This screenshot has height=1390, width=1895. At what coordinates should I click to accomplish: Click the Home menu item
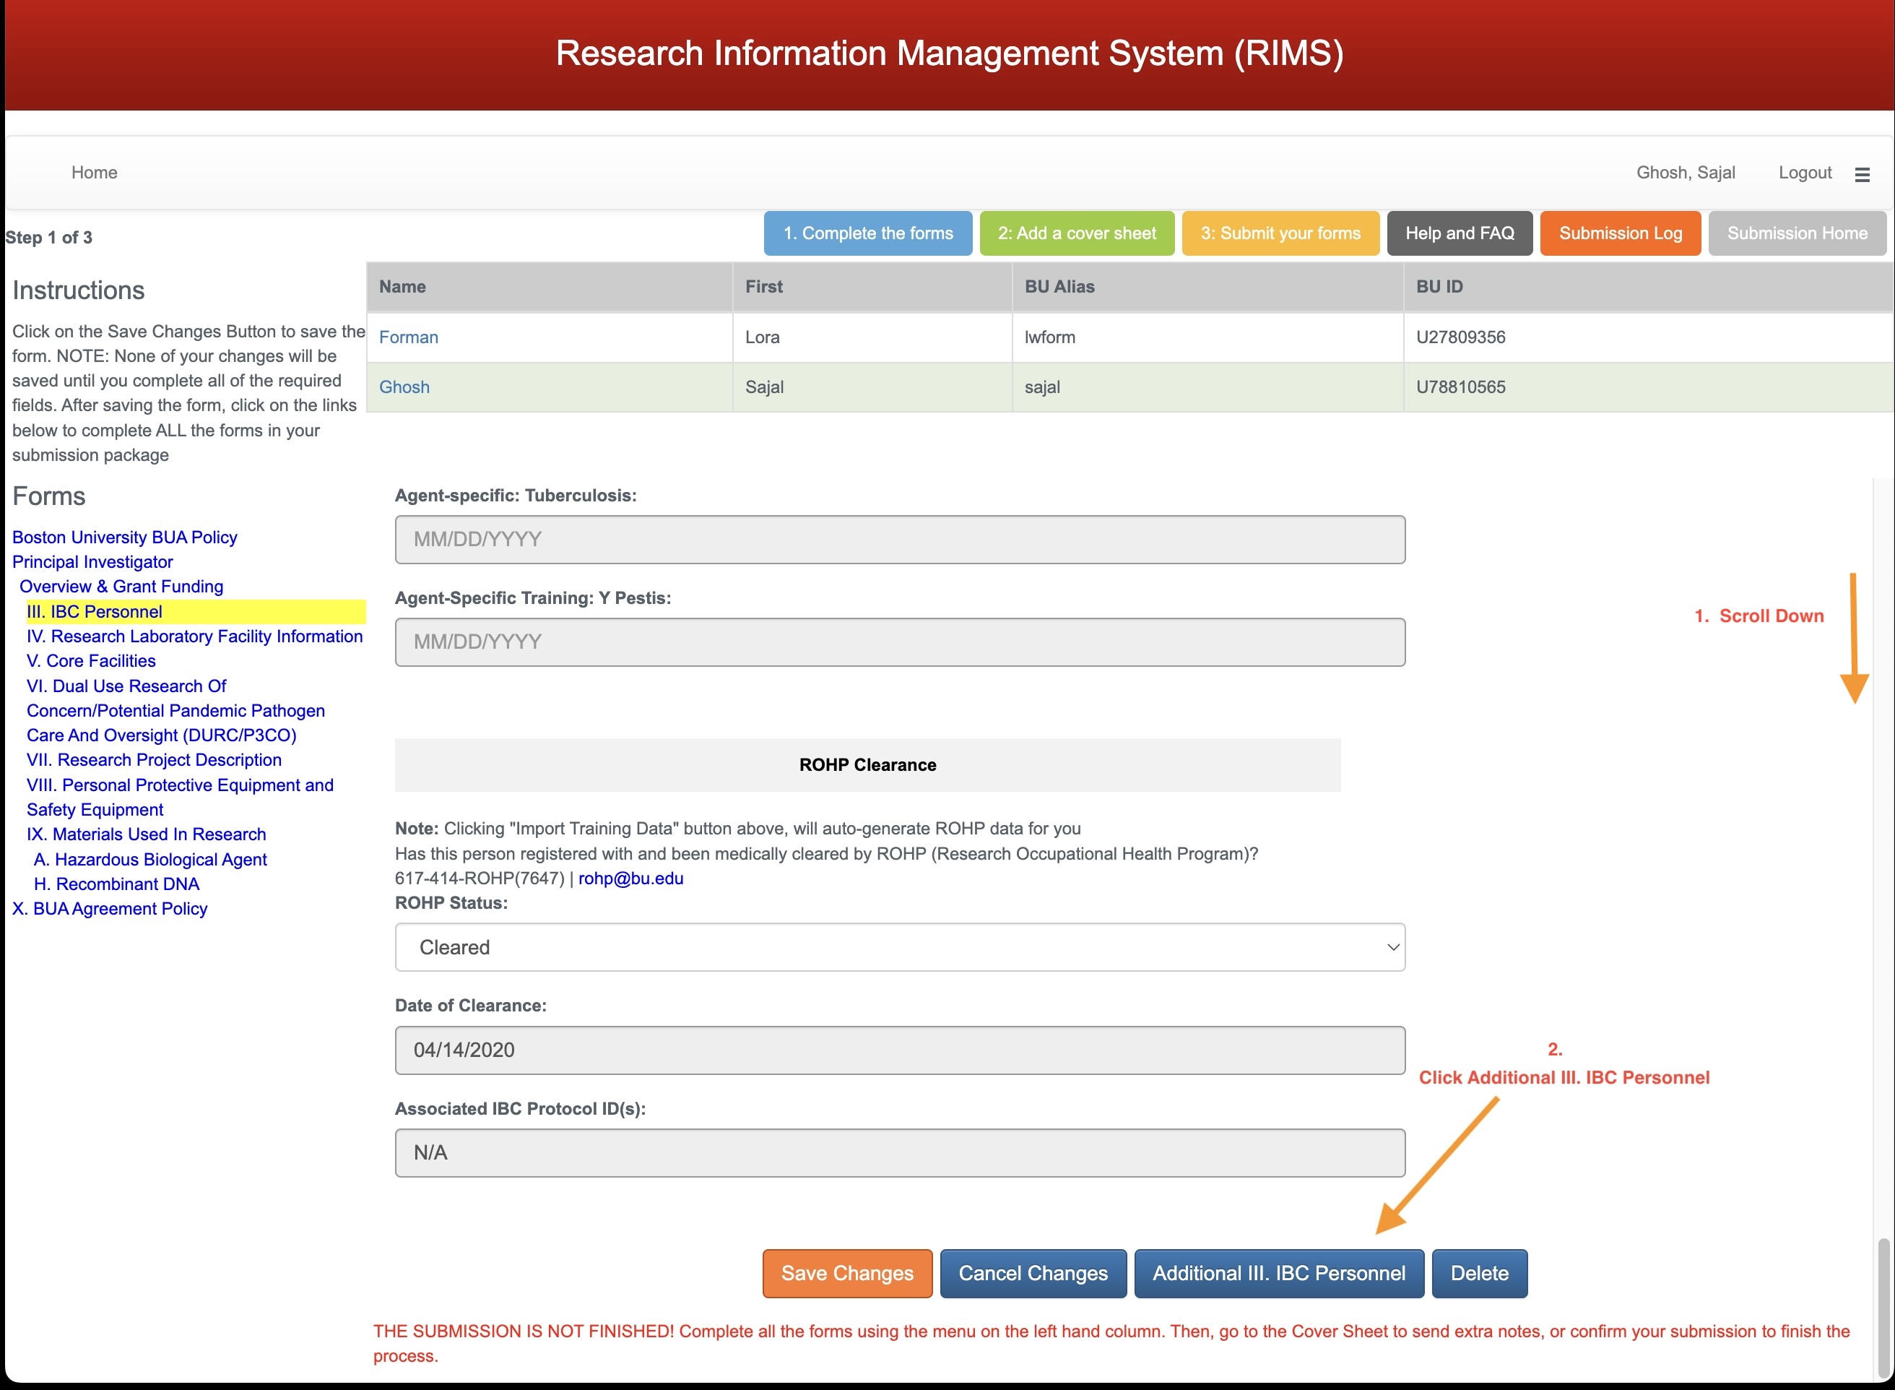tap(94, 173)
